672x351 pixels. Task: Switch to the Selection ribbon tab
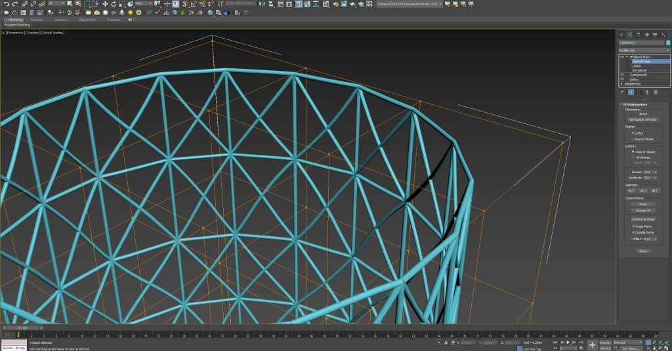61,20
